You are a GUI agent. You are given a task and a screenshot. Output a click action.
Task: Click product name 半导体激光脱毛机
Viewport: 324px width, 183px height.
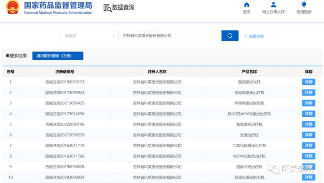[x=249, y=103]
